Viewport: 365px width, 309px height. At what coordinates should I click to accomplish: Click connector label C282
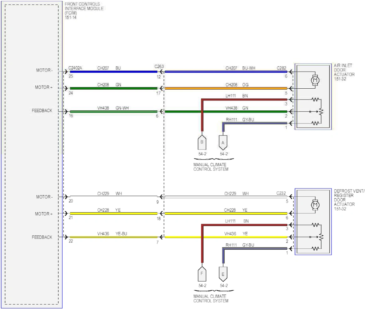[x=281, y=68]
